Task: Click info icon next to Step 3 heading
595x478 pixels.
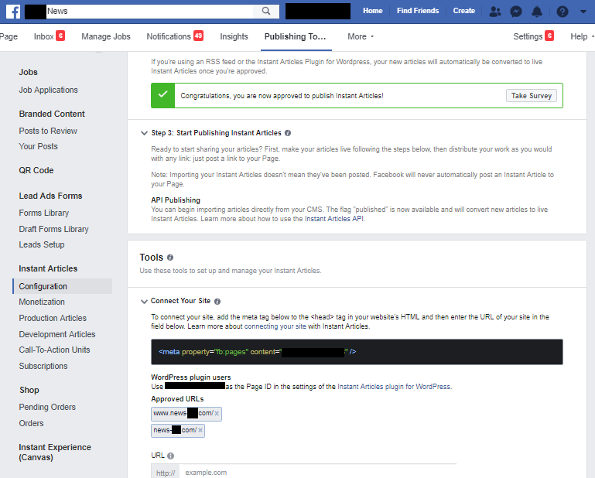Action: 288,133
